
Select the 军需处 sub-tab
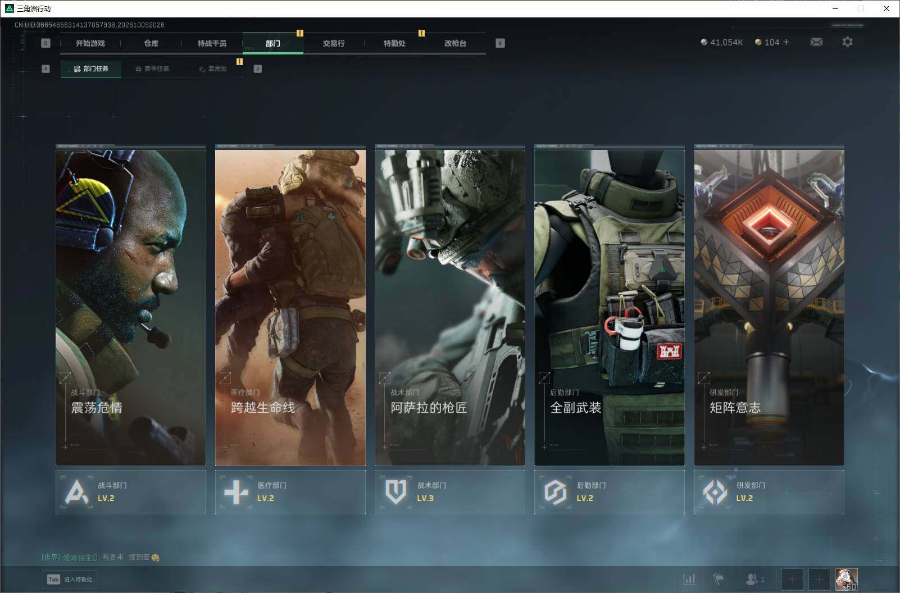pyautogui.click(x=213, y=69)
